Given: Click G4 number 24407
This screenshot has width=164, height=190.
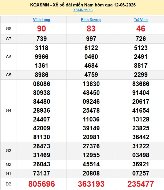Looking at the screenshot, I should (x=42, y=119).
